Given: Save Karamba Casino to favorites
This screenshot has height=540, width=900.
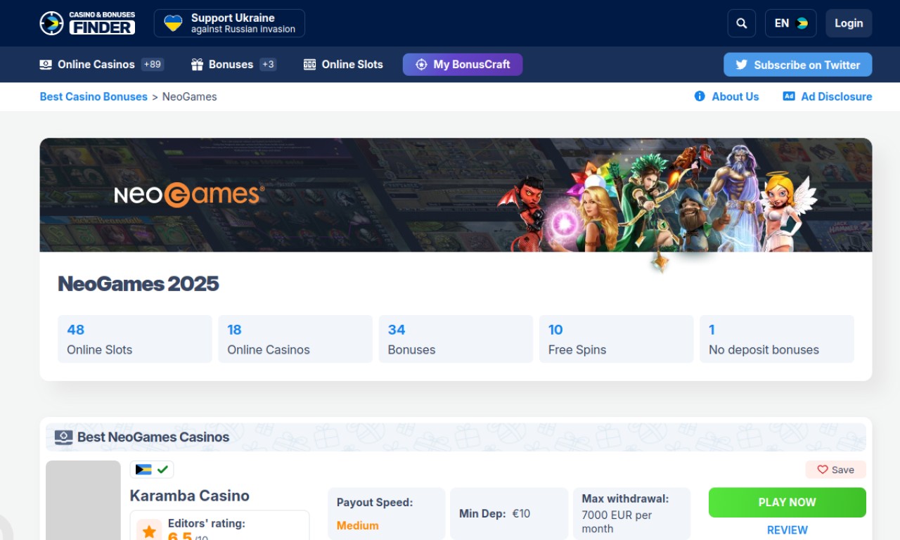Looking at the screenshot, I should pyautogui.click(x=836, y=470).
